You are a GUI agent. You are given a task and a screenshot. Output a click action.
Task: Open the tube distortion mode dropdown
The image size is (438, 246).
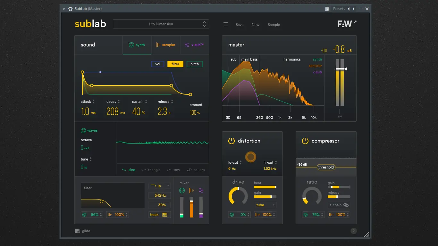[265, 205]
